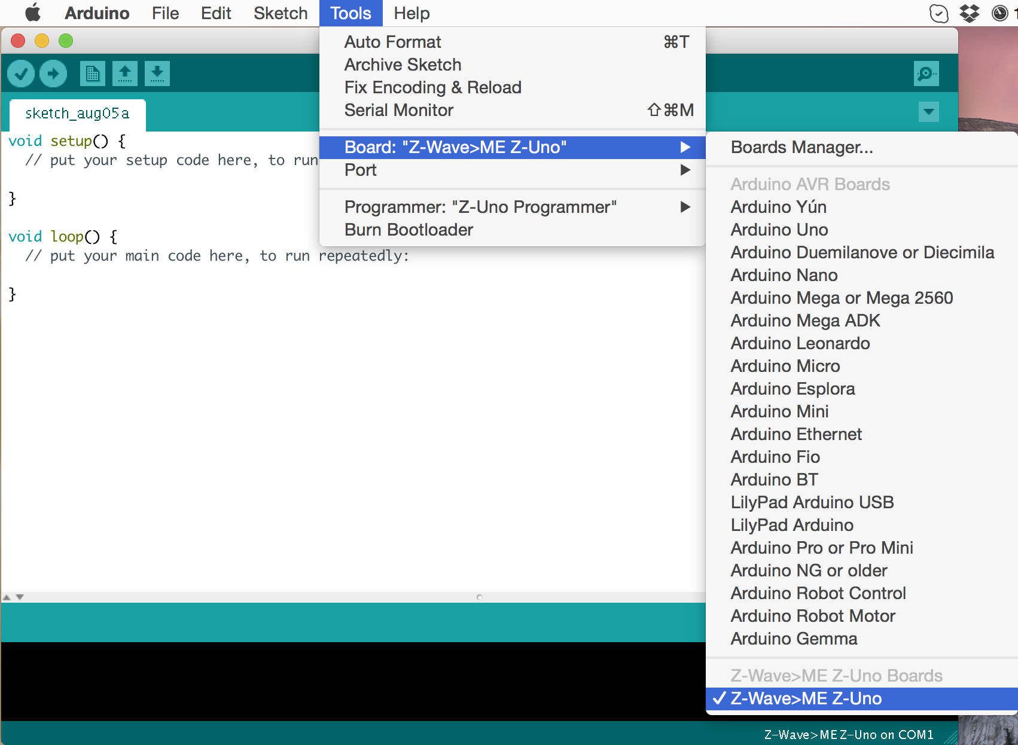Close the open Tools menu
The image size is (1018, 745).
tap(351, 13)
